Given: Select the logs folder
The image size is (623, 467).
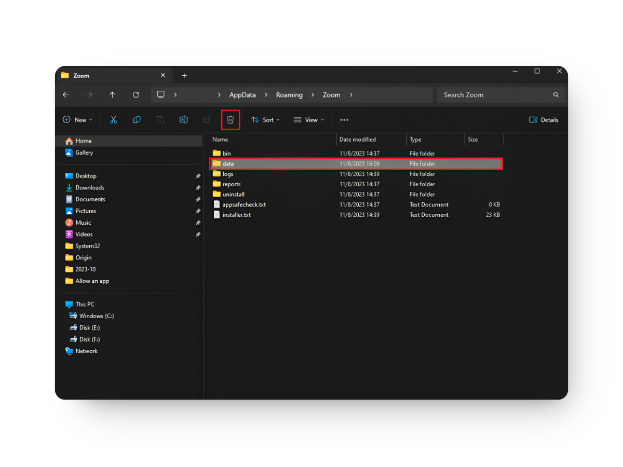Looking at the screenshot, I should [x=228, y=174].
